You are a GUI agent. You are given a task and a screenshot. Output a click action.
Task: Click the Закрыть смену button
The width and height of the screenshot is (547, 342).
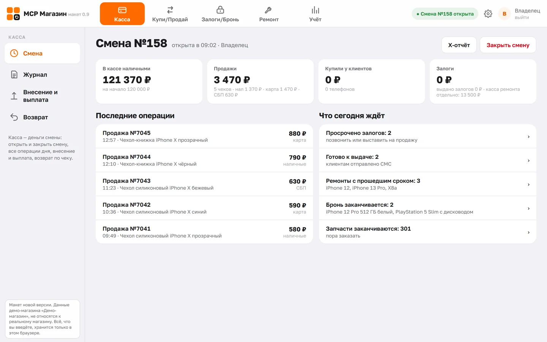click(508, 45)
